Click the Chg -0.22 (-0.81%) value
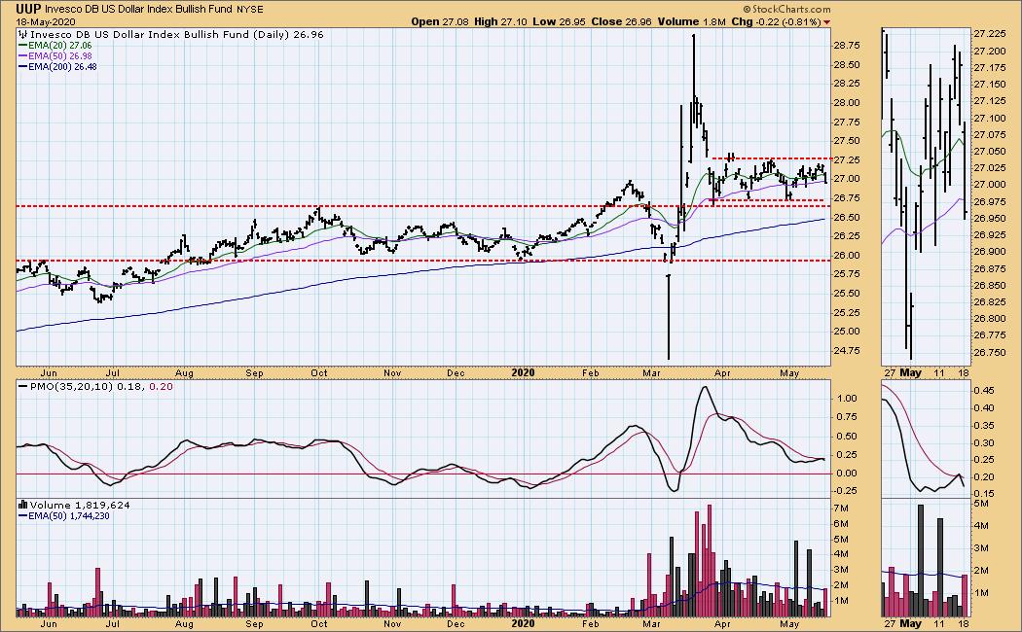This screenshot has height=632, width=1022. coord(777,21)
